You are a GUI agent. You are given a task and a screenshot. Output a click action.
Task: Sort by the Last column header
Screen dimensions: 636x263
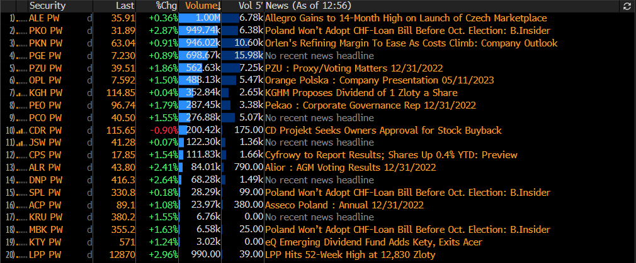pos(125,6)
